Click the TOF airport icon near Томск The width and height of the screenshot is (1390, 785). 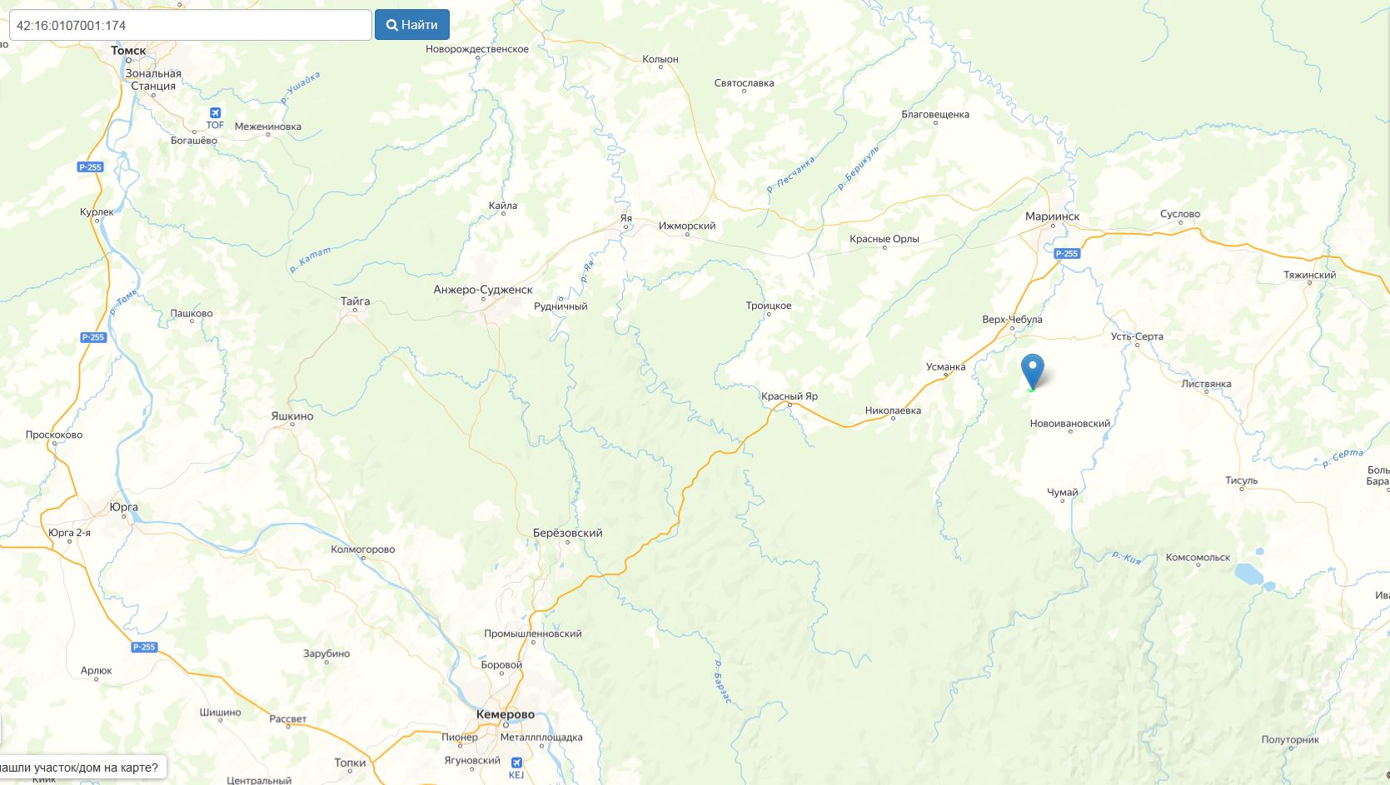pos(215,113)
